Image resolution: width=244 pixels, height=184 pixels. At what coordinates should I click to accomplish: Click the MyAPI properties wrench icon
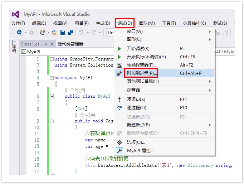click(x=119, y=151)
